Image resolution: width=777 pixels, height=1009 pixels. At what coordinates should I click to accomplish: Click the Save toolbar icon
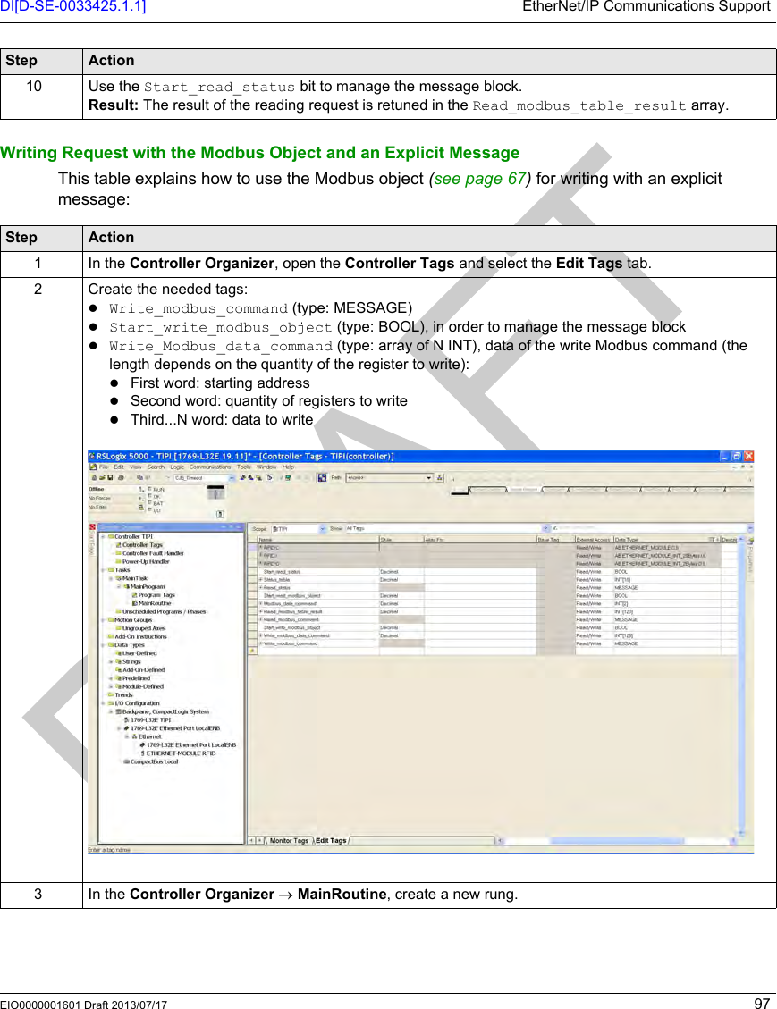point(110,478)
